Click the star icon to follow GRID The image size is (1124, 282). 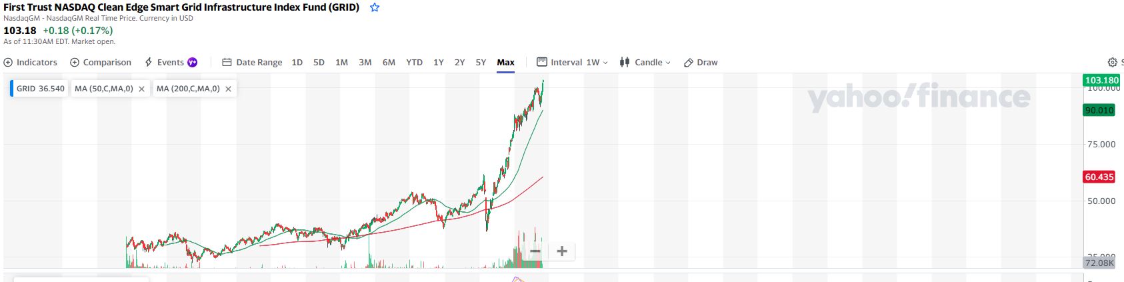375,7
